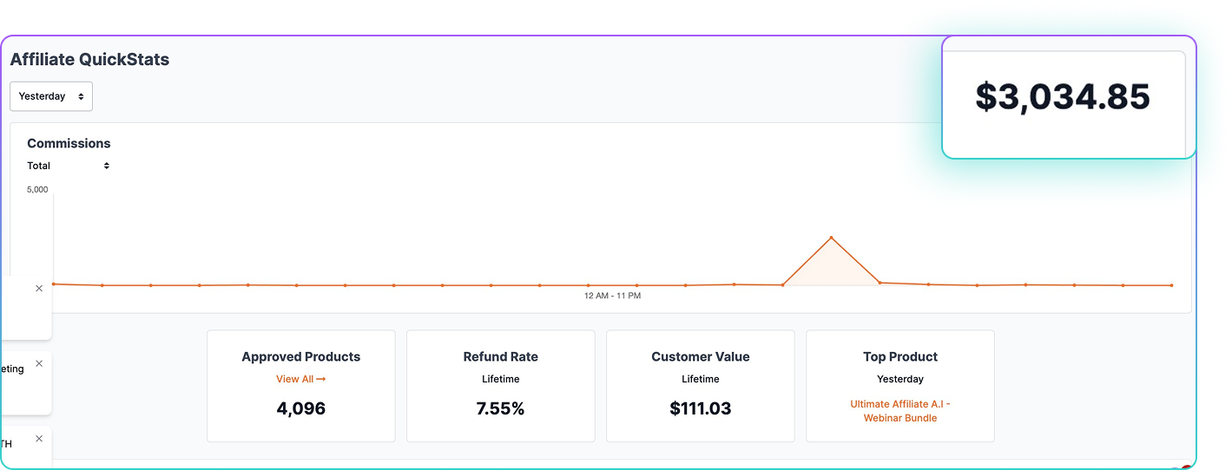This screenshot has height=470, width=1232.
Task: Expand the Total commissions type selector
Action: click(69, 166)
